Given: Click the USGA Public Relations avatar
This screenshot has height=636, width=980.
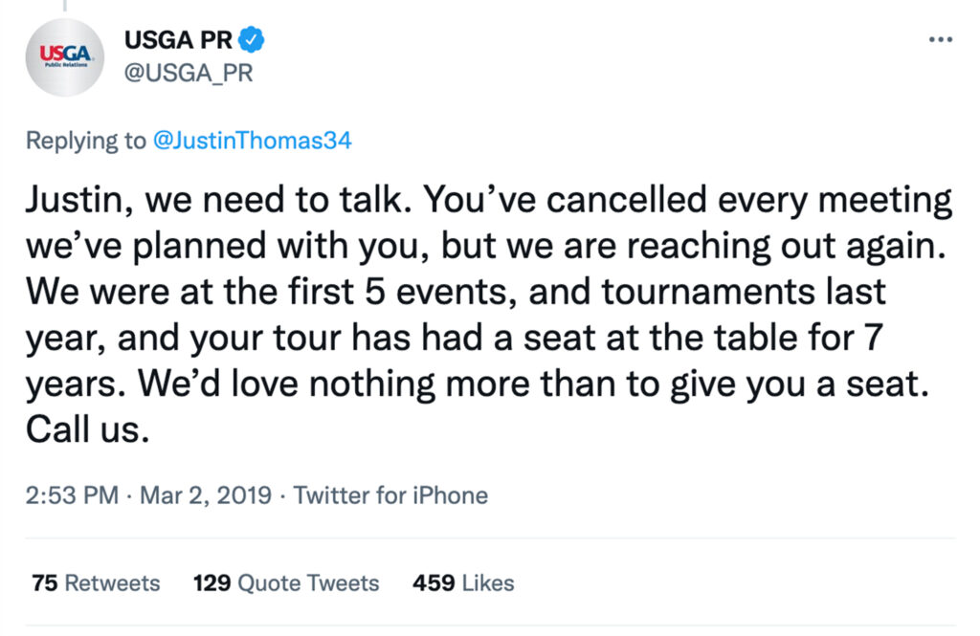Looking at the screenshot, I should 64,57.
